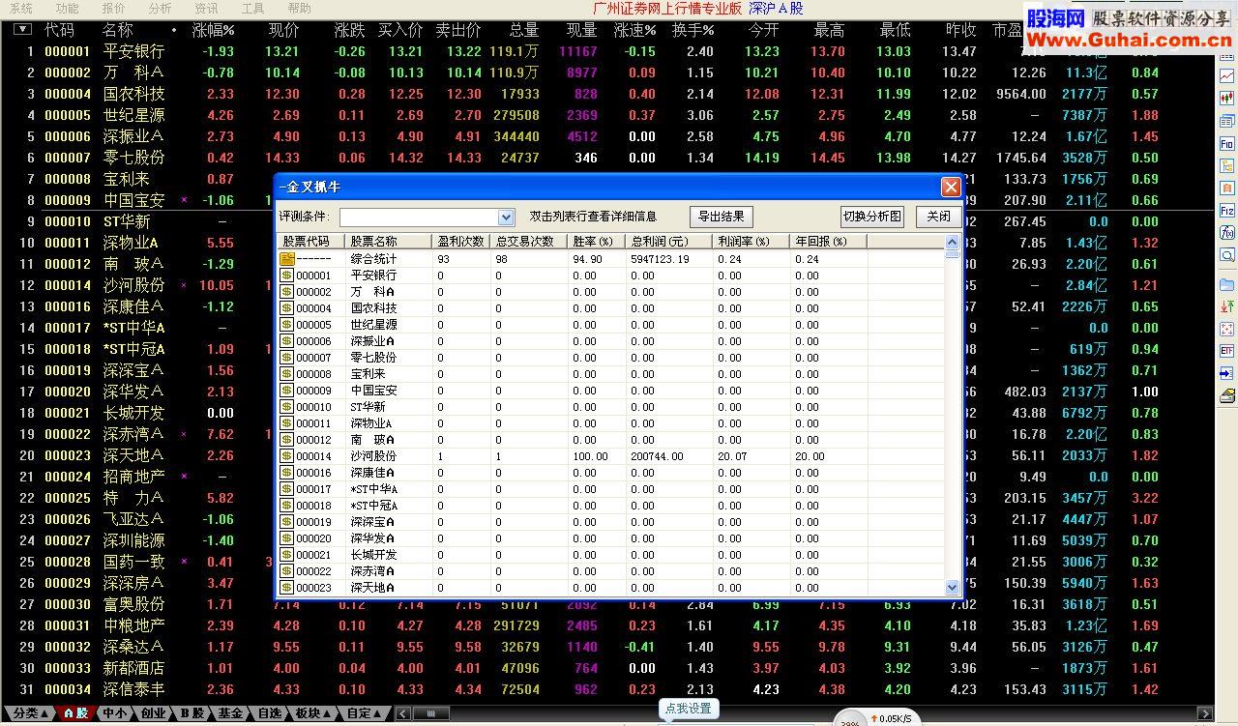Click the dotted selection square icon
Image resolution: width=1238 pixels, height=726 pixels.
(1226, 329)
